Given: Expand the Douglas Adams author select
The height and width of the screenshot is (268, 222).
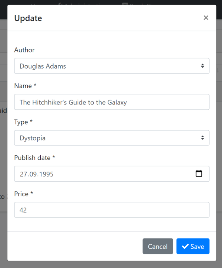Looking at the screenshot, I should [111, 66].
